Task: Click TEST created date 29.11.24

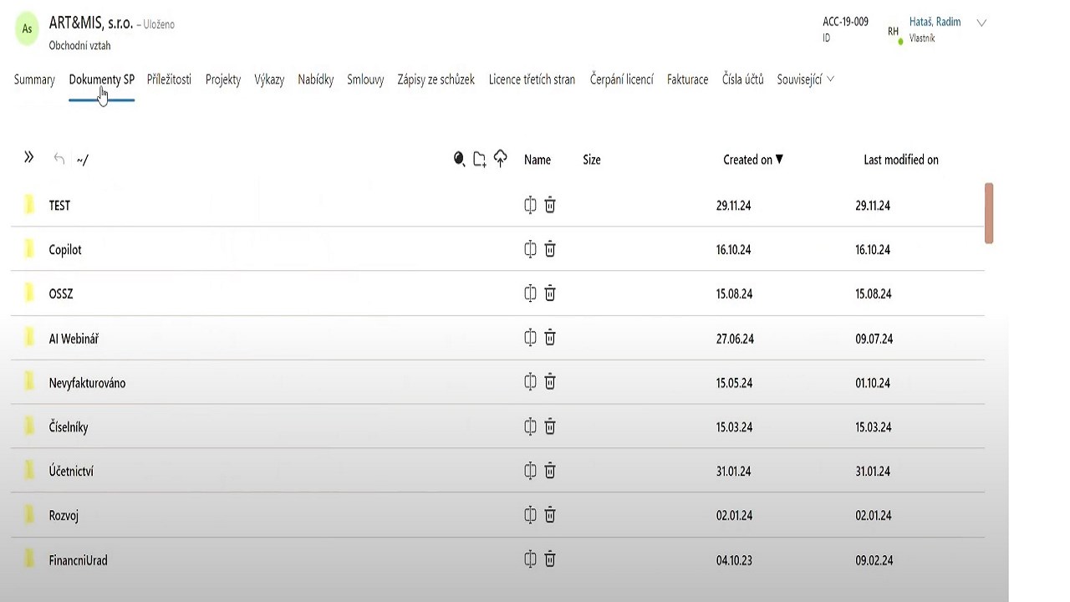Action: point(733,206)
